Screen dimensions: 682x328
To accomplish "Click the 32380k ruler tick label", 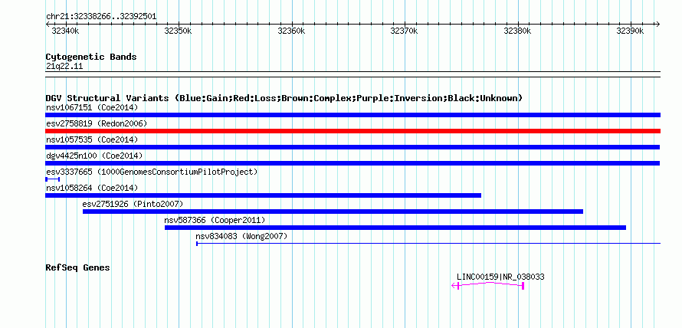I will click(517, 31).
